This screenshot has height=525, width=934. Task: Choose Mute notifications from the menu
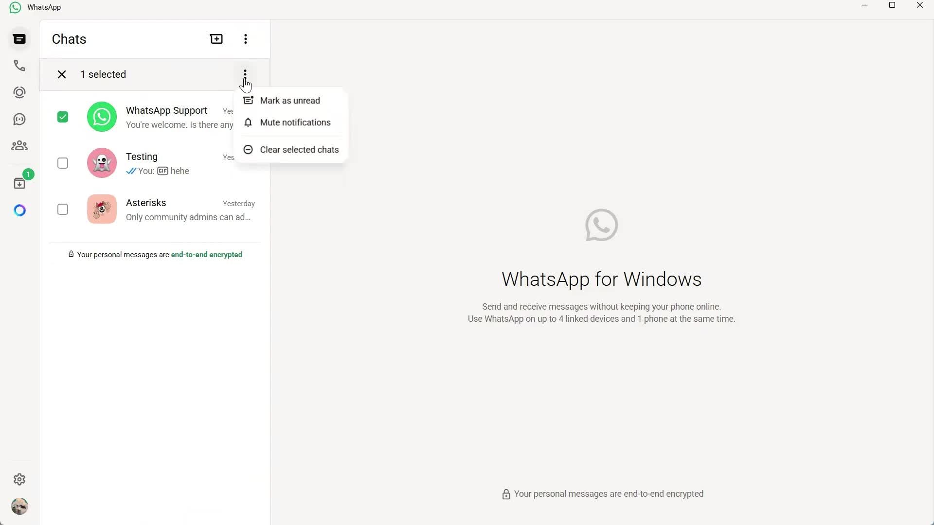(295, 122)
